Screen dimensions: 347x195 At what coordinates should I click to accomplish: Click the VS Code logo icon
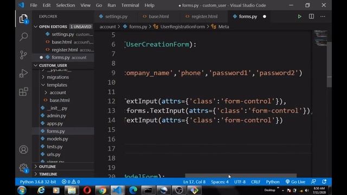(x=22, y=5)
